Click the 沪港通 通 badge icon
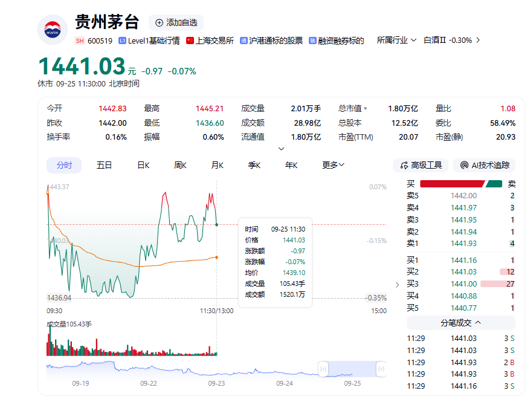 pos(244,41)
